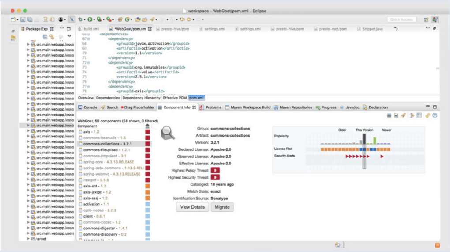Click the New Java Class green icon

[127, 19]
